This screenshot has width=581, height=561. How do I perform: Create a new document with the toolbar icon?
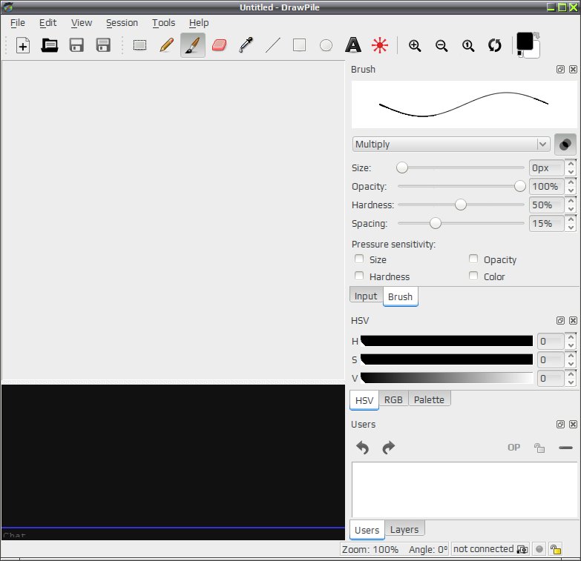pyautogui.click(x=23, y=45)
